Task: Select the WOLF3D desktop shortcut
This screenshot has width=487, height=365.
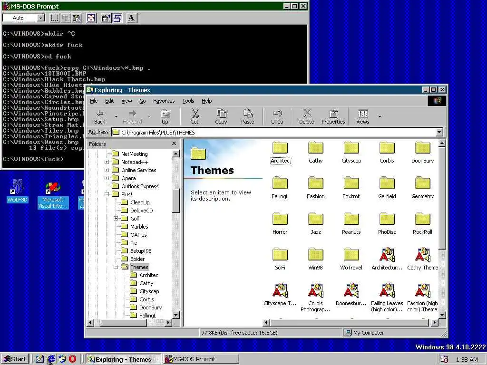Action: 18,191
